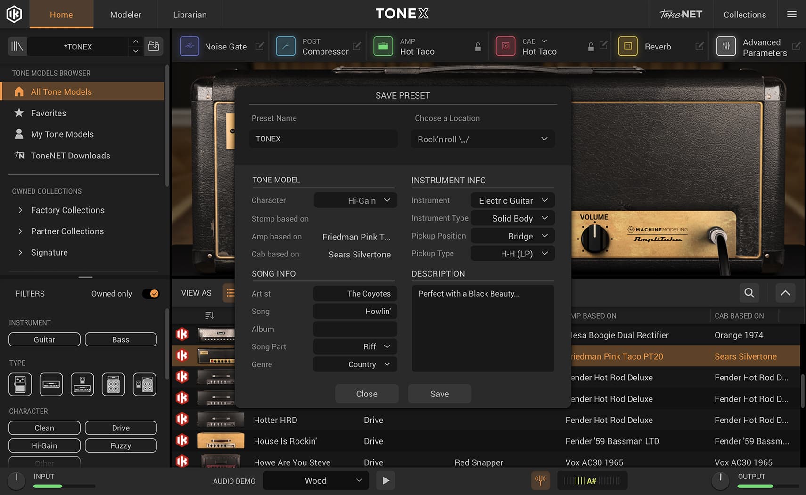Click the green AMP module icon
This screenshot has height=495, width=806.
click(x=383, y=46)
